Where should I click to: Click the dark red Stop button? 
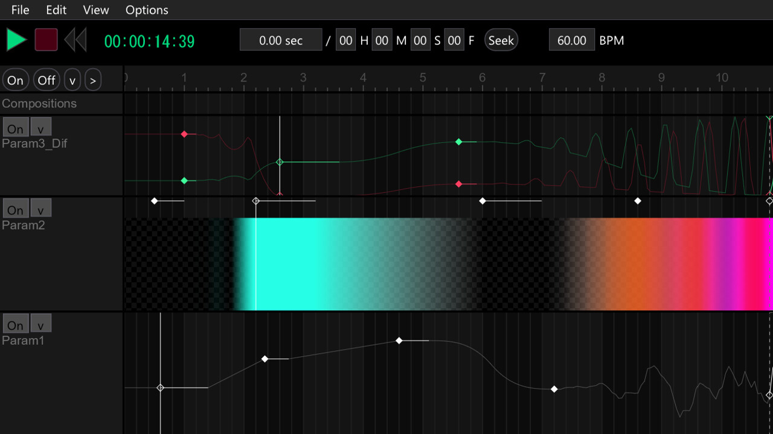pos(46,40)
